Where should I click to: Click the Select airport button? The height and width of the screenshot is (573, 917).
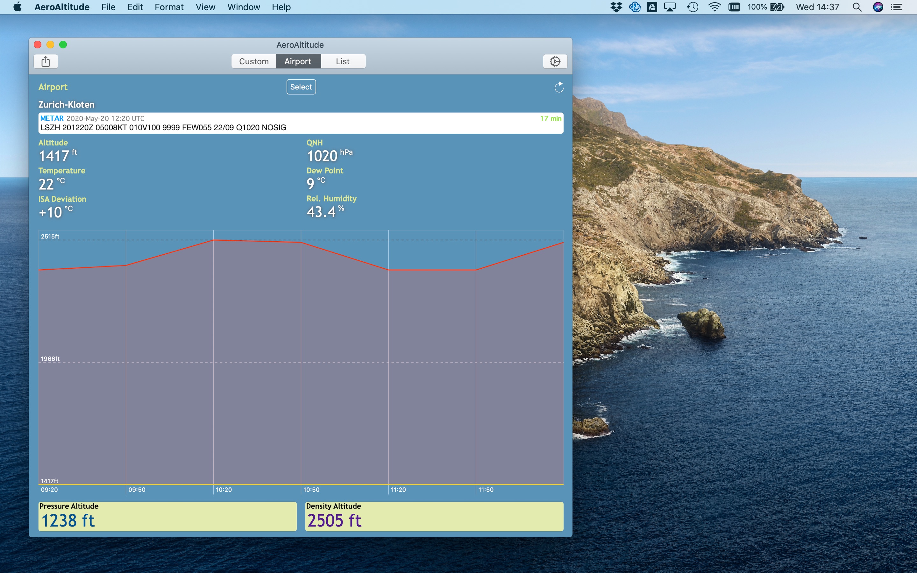301,87
